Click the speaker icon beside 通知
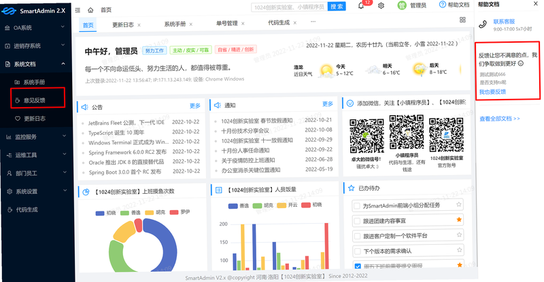 point(218,105)
